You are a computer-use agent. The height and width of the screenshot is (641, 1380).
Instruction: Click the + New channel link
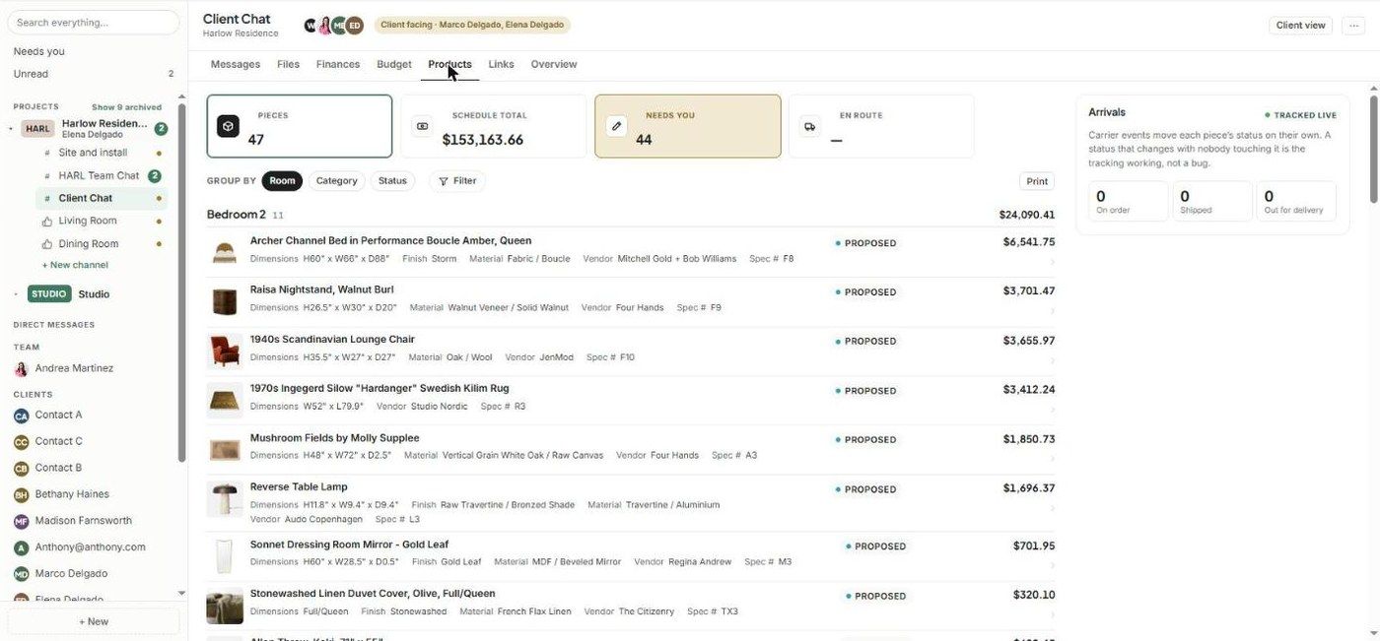(75, 265)
